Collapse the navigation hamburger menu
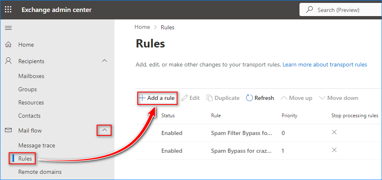Screen dimensions: 382x180 tap(9, 28)
